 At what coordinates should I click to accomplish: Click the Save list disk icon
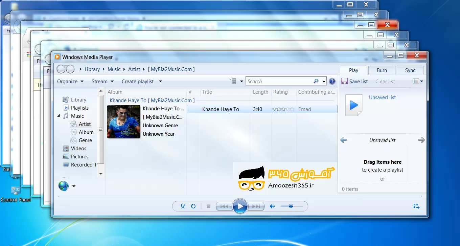click(344, 81)
